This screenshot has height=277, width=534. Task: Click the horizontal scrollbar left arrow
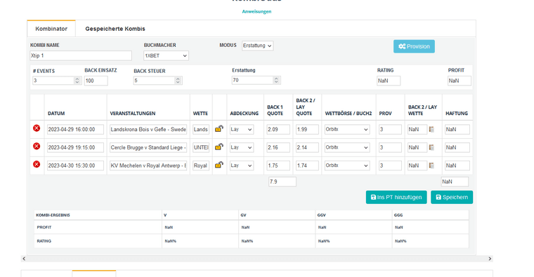pos(24,259)
